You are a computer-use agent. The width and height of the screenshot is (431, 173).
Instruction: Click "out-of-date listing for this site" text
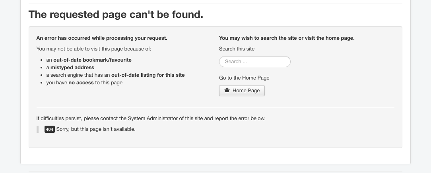tap(148, 75)
